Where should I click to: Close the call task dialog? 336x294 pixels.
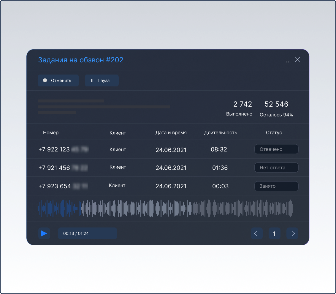(x=297, y=60)
